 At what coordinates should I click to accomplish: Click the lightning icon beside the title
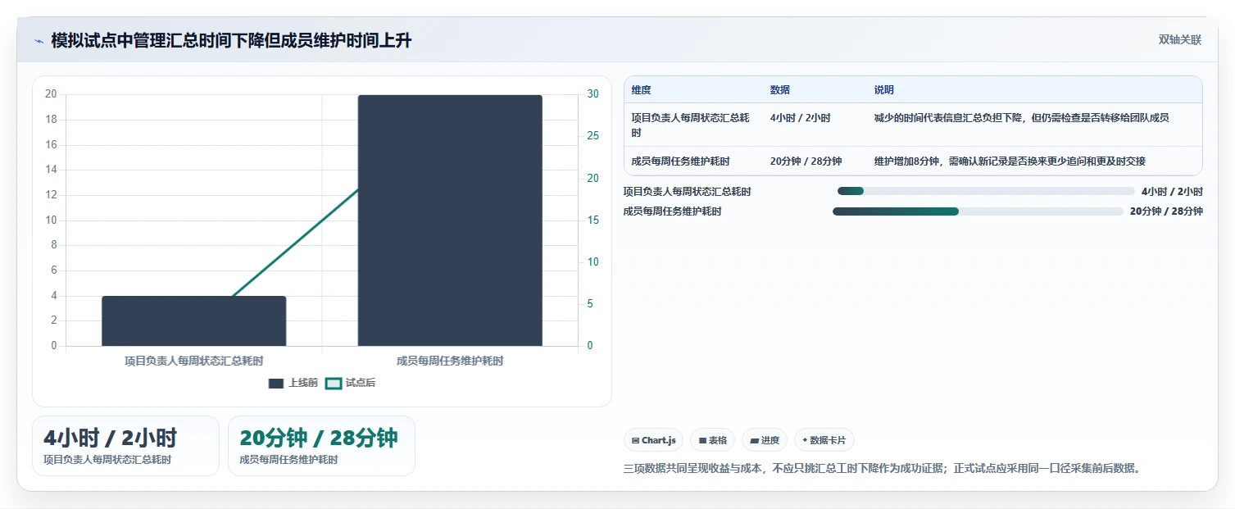[x=39, y=41]
